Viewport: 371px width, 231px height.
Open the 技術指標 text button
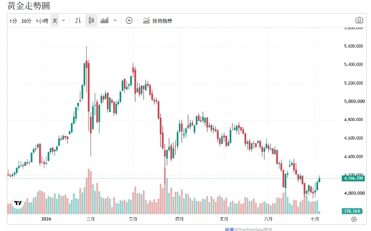pos(162,21)
